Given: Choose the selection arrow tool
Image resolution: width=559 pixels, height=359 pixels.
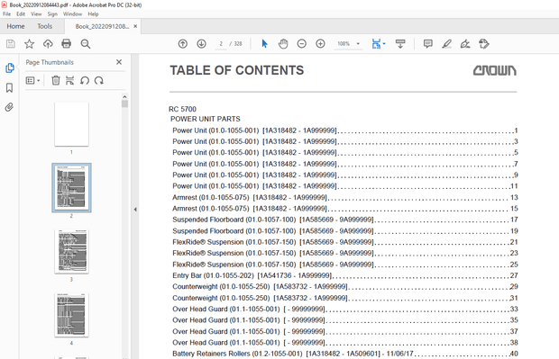Looking at the screenshot, I should click(x=264, y=44).
